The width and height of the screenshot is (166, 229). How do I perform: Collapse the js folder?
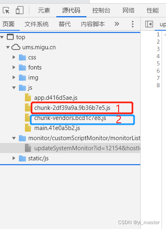click(14, 88)
